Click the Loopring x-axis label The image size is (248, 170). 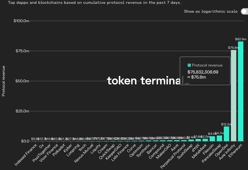(73, 150)
